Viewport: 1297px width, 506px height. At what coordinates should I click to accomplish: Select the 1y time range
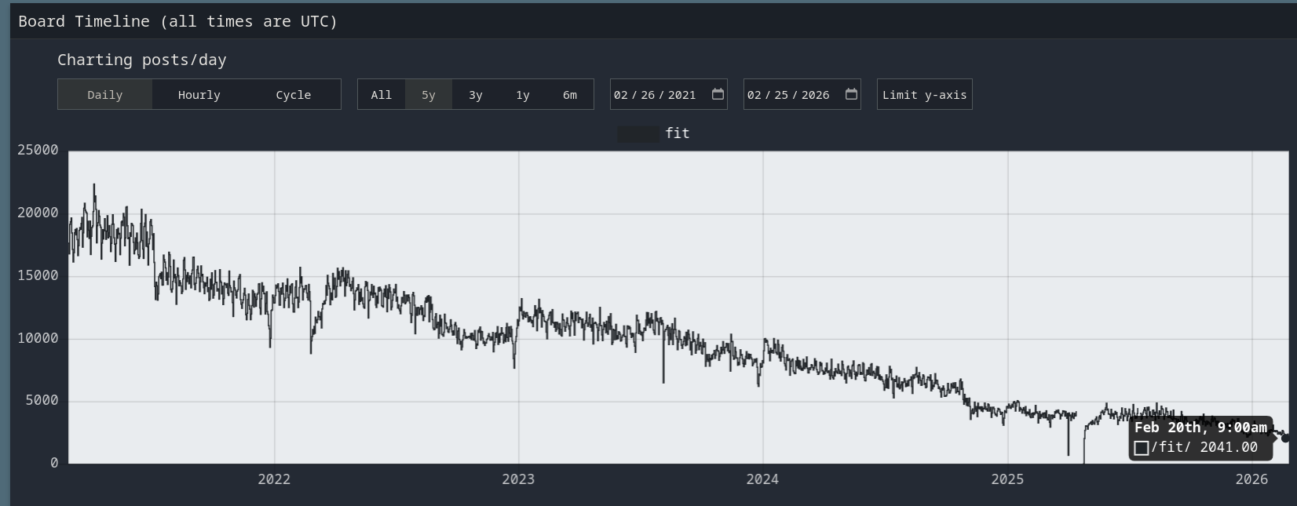click(523, 95)
